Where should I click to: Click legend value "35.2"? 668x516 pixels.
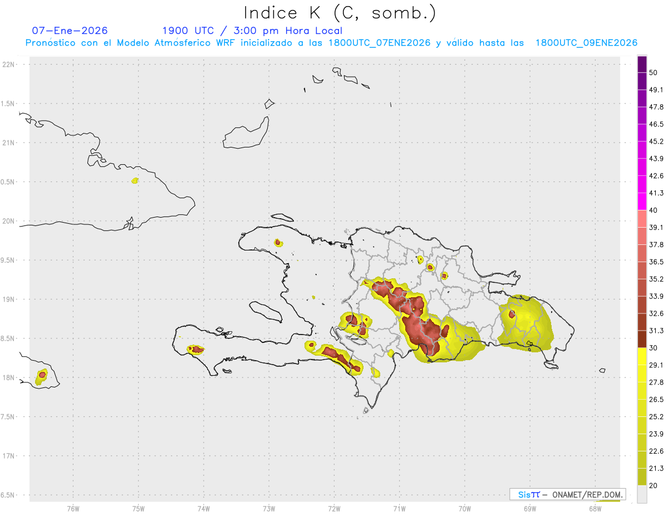tap(656, 279)
